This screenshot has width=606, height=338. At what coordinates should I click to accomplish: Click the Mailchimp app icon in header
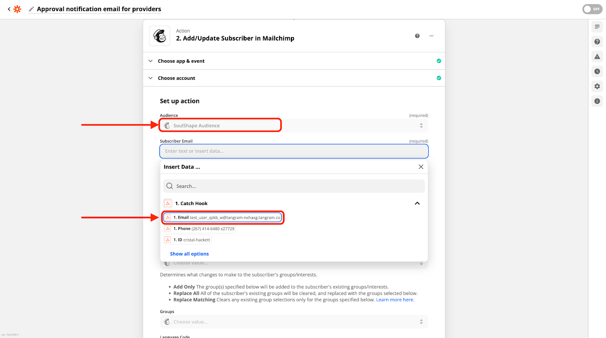coord(159,36)
